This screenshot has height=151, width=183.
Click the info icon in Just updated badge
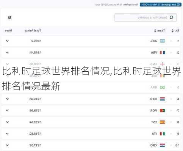[178, 5]
